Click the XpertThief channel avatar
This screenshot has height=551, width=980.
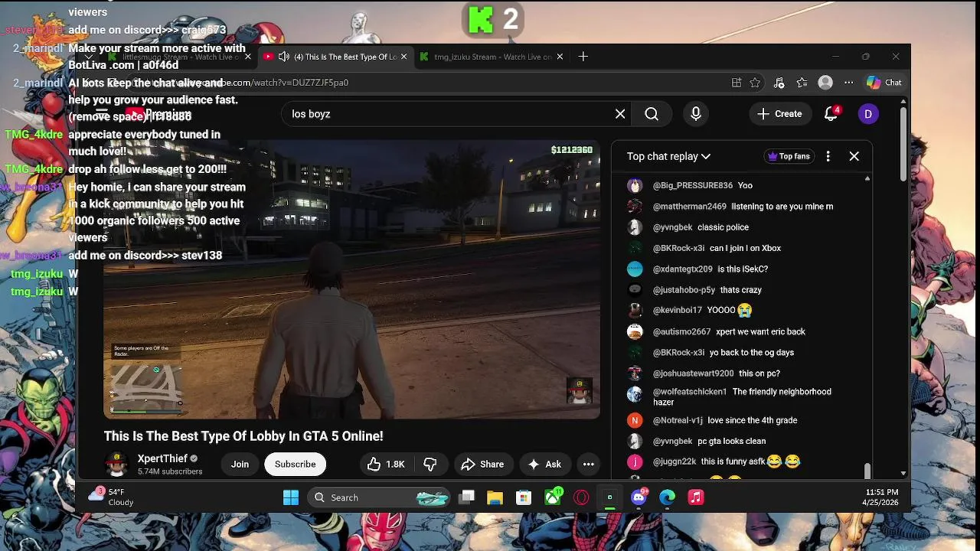click(116, 464)
